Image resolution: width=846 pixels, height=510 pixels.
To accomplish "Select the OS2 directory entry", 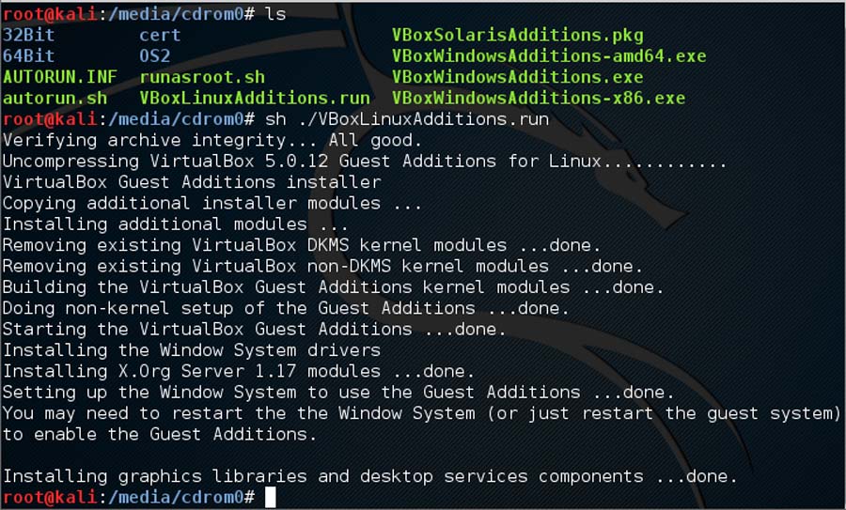I will 155,56.
